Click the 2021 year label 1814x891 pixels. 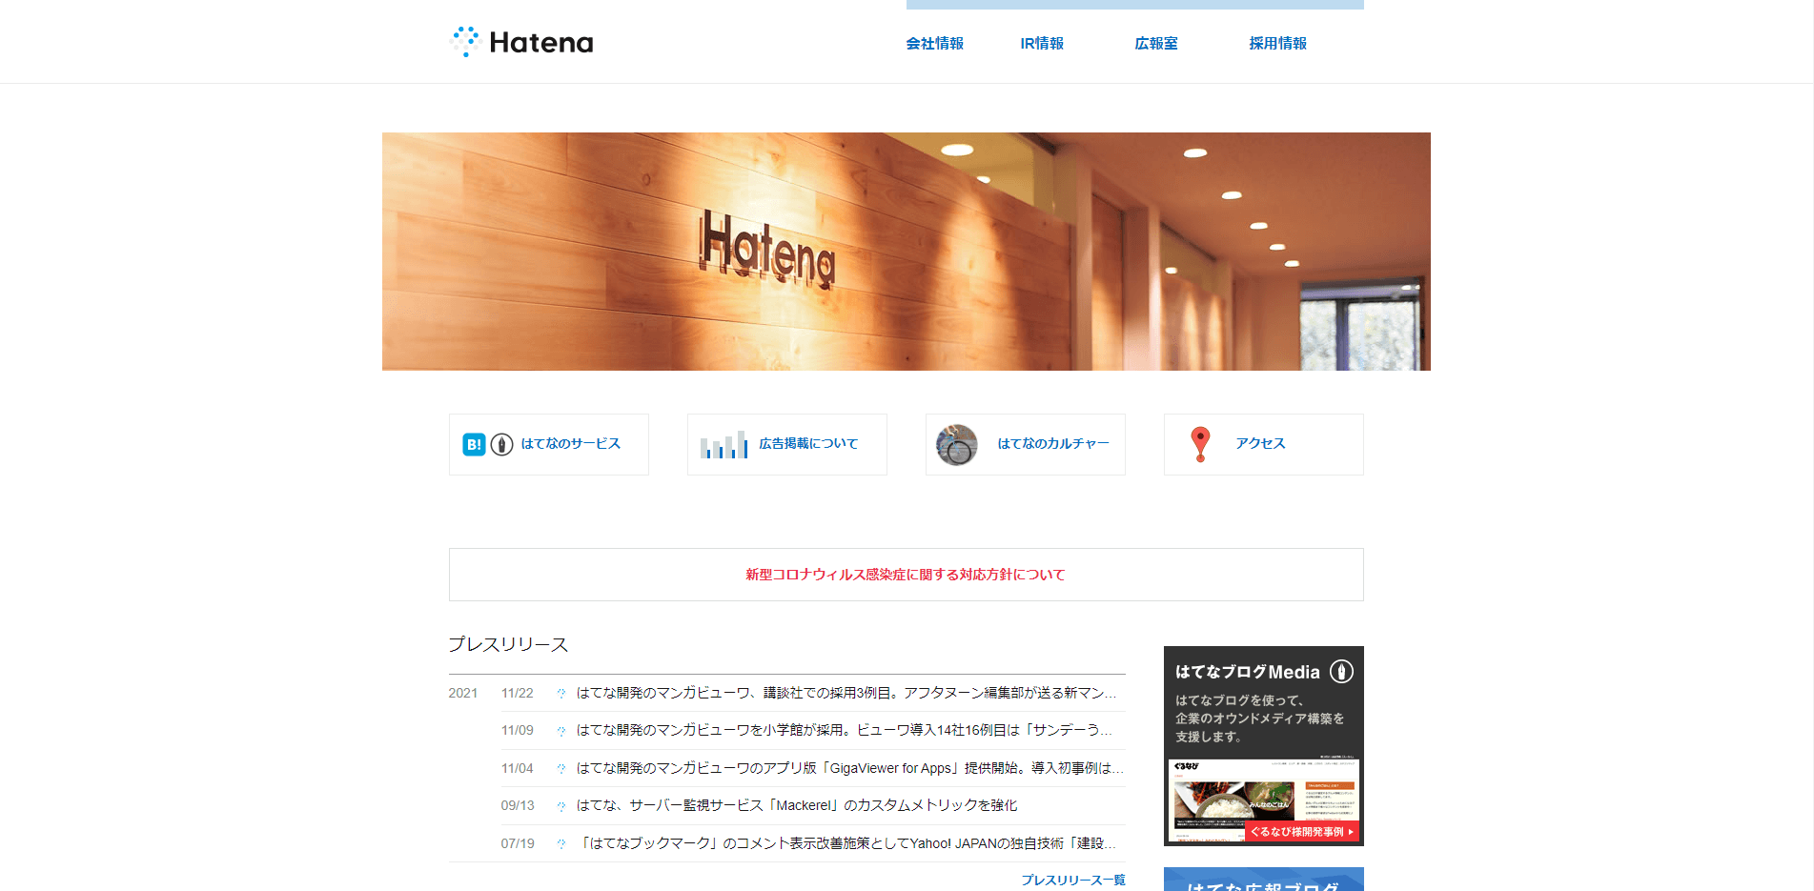click(463, 693)
